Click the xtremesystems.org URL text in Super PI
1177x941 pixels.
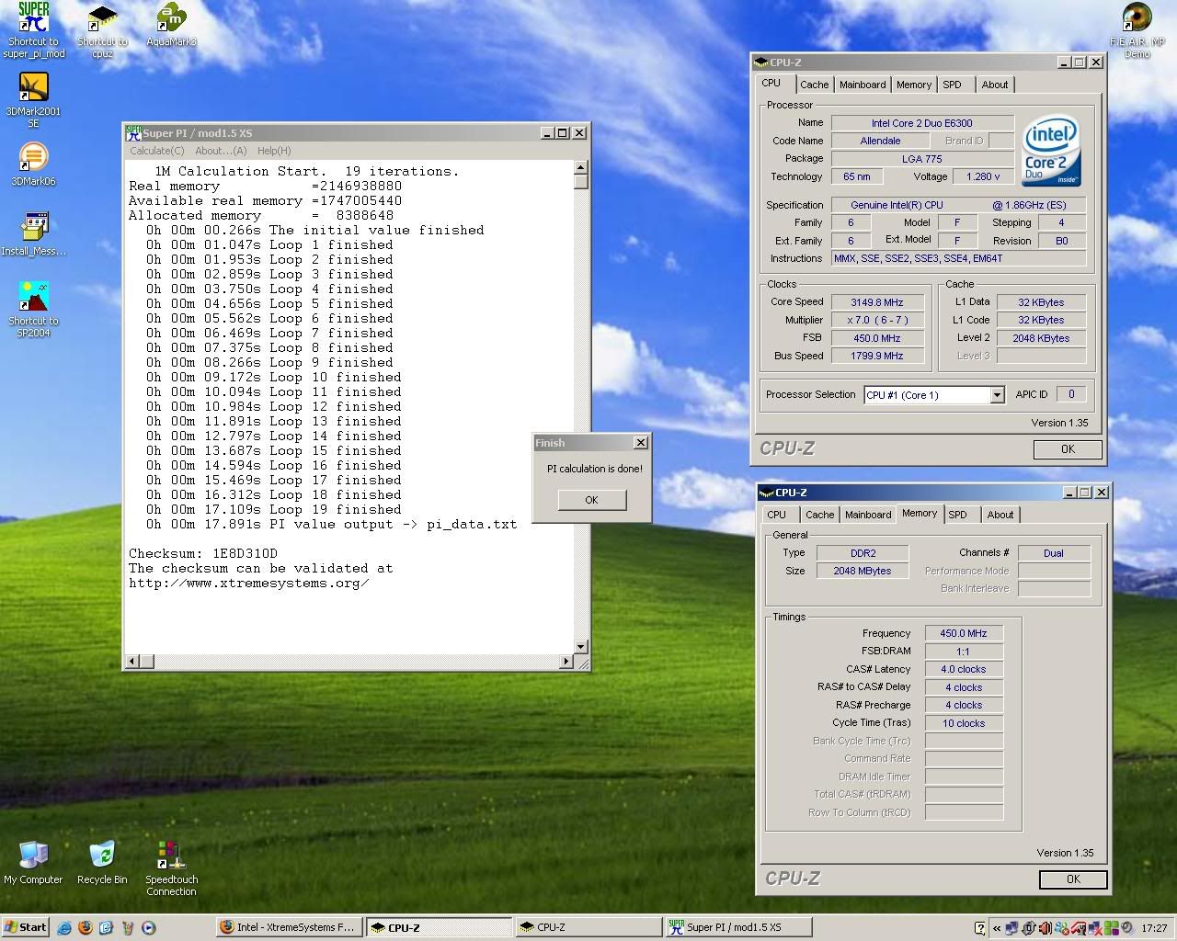click(x=248, y=583)
